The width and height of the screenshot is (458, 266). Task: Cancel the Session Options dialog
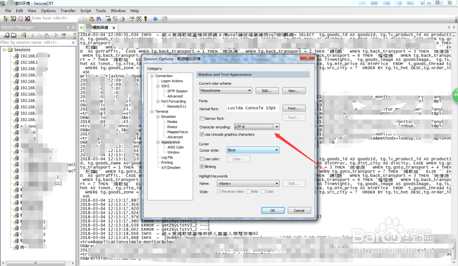299,211
